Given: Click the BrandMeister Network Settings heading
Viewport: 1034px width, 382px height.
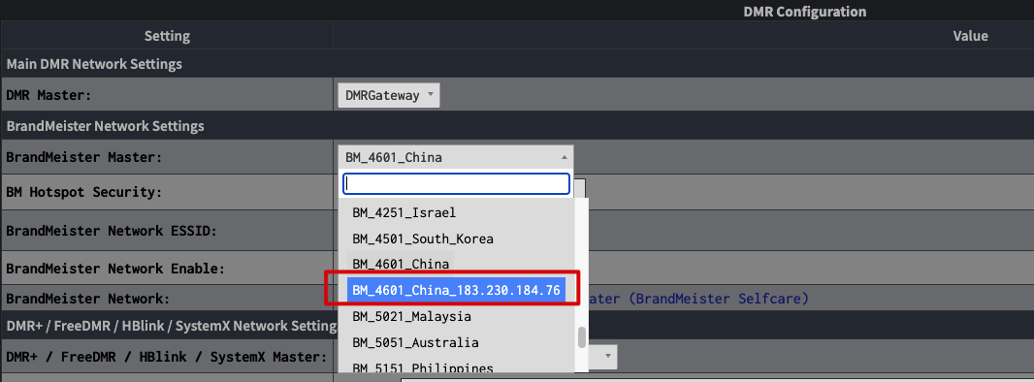Looking at the screenshot, I should pos(105,125).
